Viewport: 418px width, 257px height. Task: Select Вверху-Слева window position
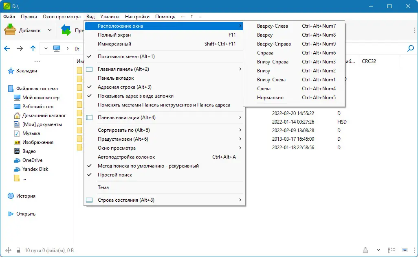coord(294,26)
